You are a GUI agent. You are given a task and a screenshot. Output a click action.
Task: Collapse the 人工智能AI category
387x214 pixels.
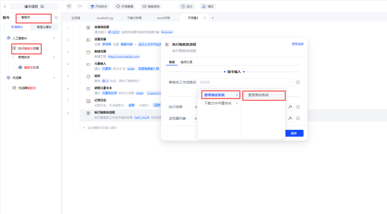54,38
